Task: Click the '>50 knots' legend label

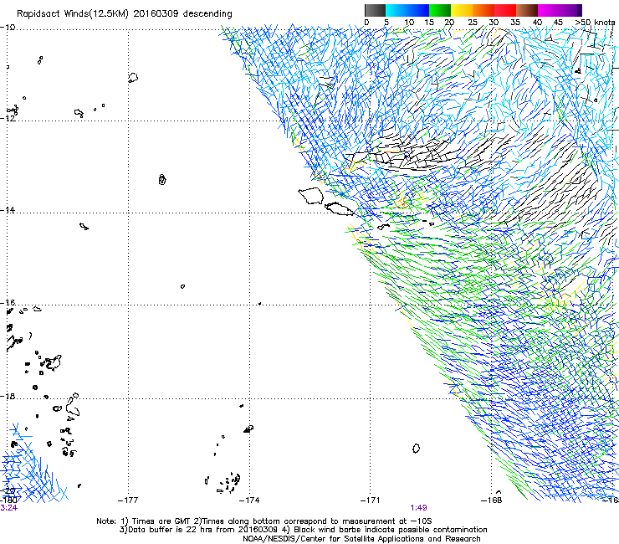Action: pyautogui.click(x=595, y=22)
